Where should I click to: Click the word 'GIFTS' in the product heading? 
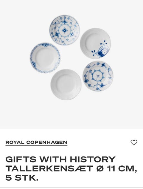[x=21, y=159]
